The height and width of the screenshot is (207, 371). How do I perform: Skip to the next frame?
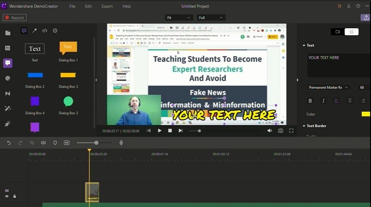[x=180, y=131]
